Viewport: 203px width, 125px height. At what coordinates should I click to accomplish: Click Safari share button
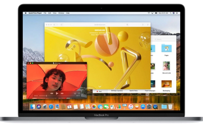(x=143, y=24)
